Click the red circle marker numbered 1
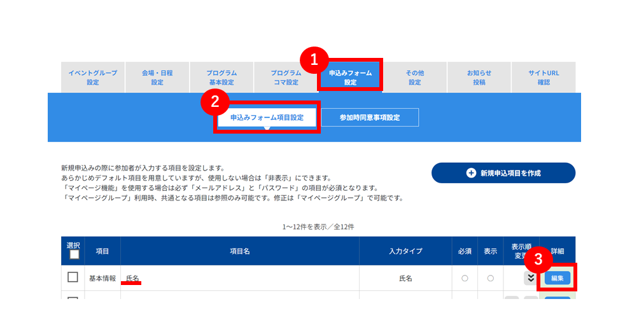632x334 pixels. (314, 60)
